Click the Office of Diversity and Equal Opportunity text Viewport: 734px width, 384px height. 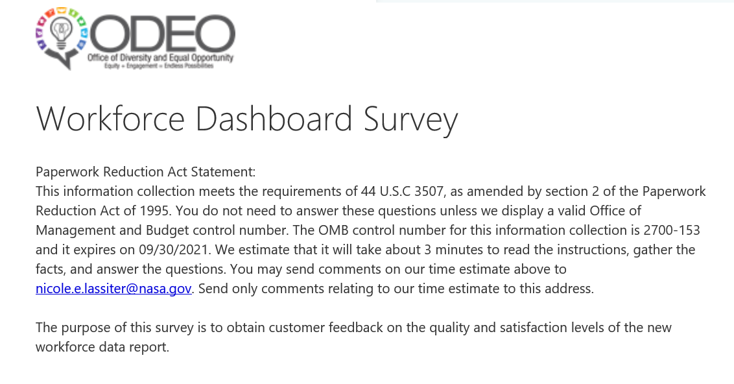pyautogui.click(x=160, y=58)
